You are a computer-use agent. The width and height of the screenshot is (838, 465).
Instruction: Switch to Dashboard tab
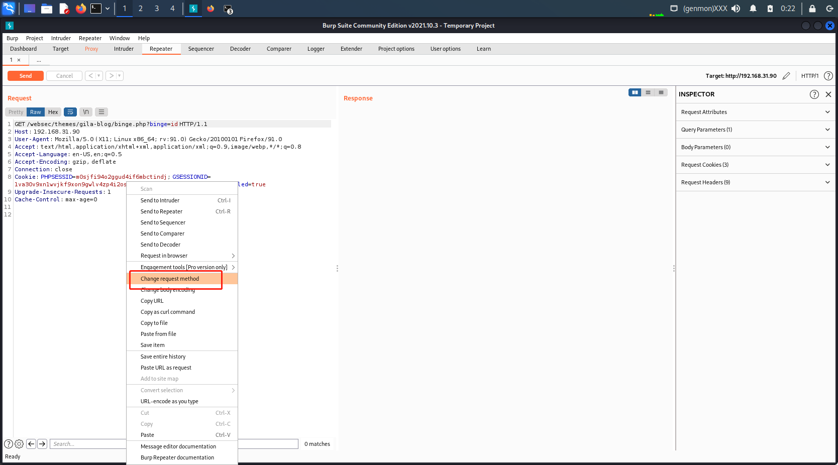(x=23, y=49)
